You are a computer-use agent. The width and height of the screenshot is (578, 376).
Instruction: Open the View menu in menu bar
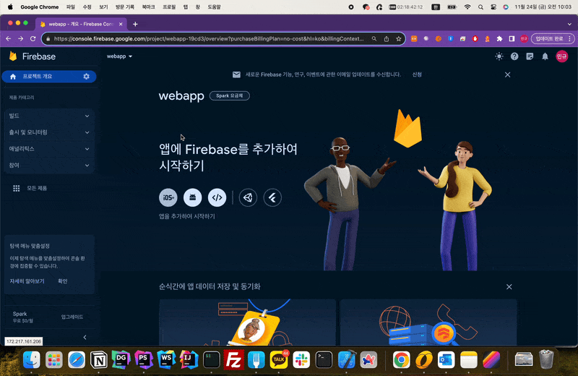point(103,7)
